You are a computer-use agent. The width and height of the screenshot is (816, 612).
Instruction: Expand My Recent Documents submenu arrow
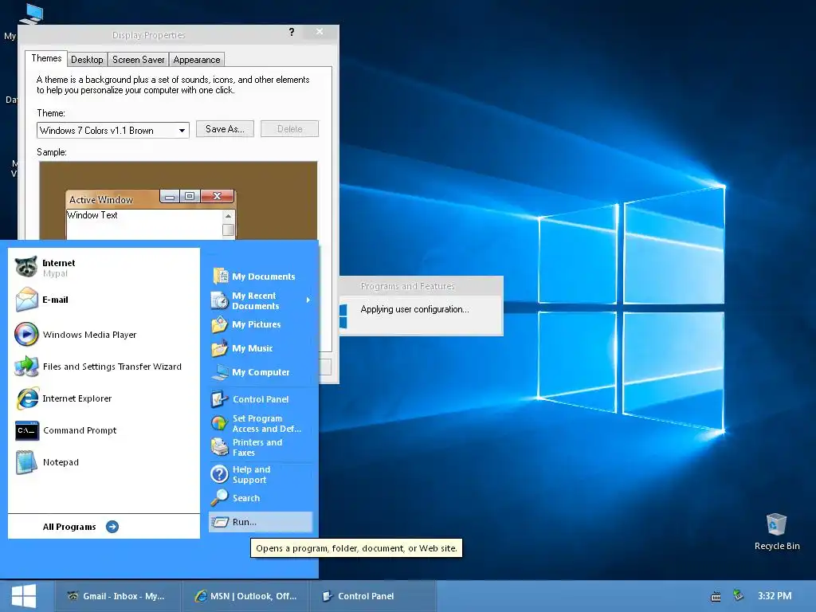pyautogui.click(x=308, y=300)
